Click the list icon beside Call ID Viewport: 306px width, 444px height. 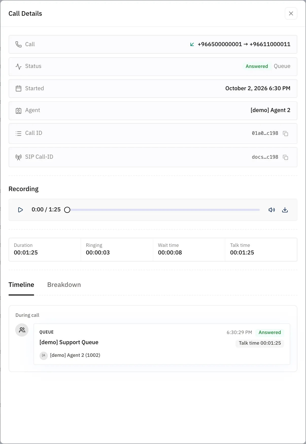coord(19,133)
